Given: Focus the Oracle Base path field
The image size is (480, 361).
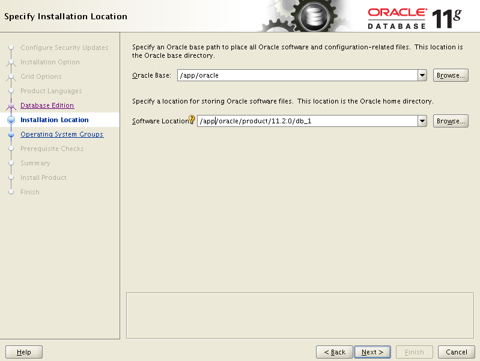Looking at the screenshot, I should (x=297, y=75).
